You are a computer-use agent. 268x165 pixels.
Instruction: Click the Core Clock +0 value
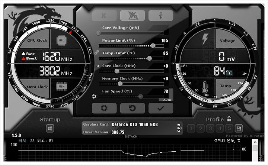click(166, 66)
